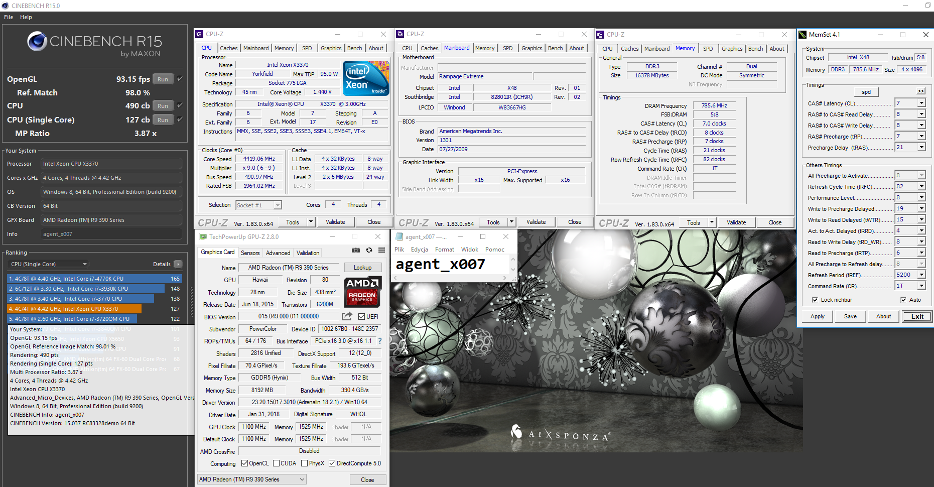Click the AMD Radeon Graphics logo in GPU-Z

click(362, 292)
